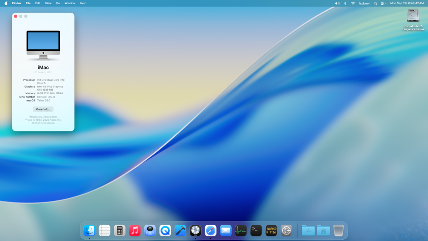Open Mail from the Dock
428x241 pixels.
pos(226,230)
